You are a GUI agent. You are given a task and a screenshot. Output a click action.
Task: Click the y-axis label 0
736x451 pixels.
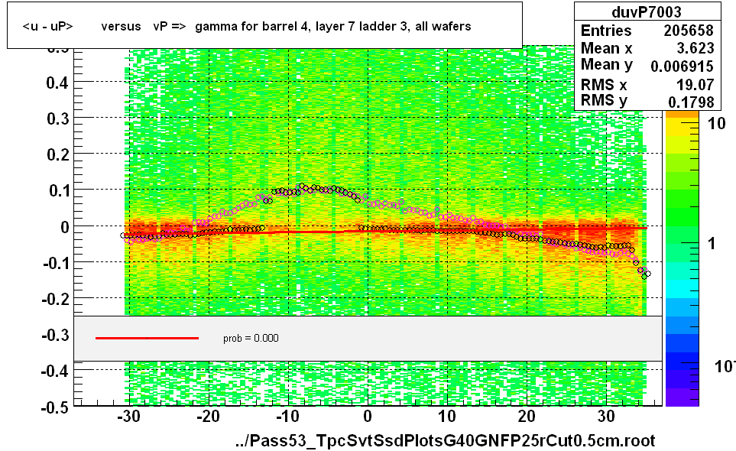point(65,227)
